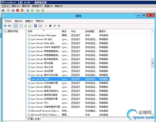The width and height of the screenshot is (156, 122).
Task: Select Lync Server Web 会议 service
Action: click(68, 43)
